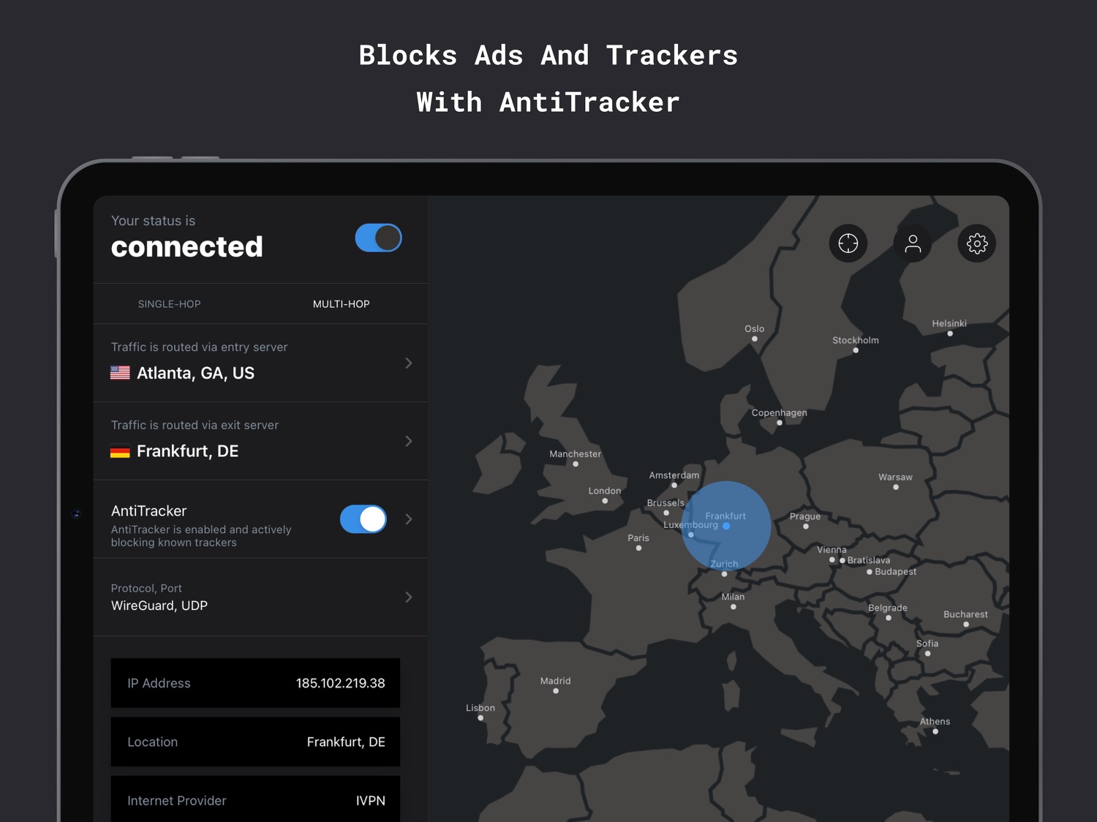Select the Frankfurt server dot on map
This screenshot has width=1097, height=822.
726,526
